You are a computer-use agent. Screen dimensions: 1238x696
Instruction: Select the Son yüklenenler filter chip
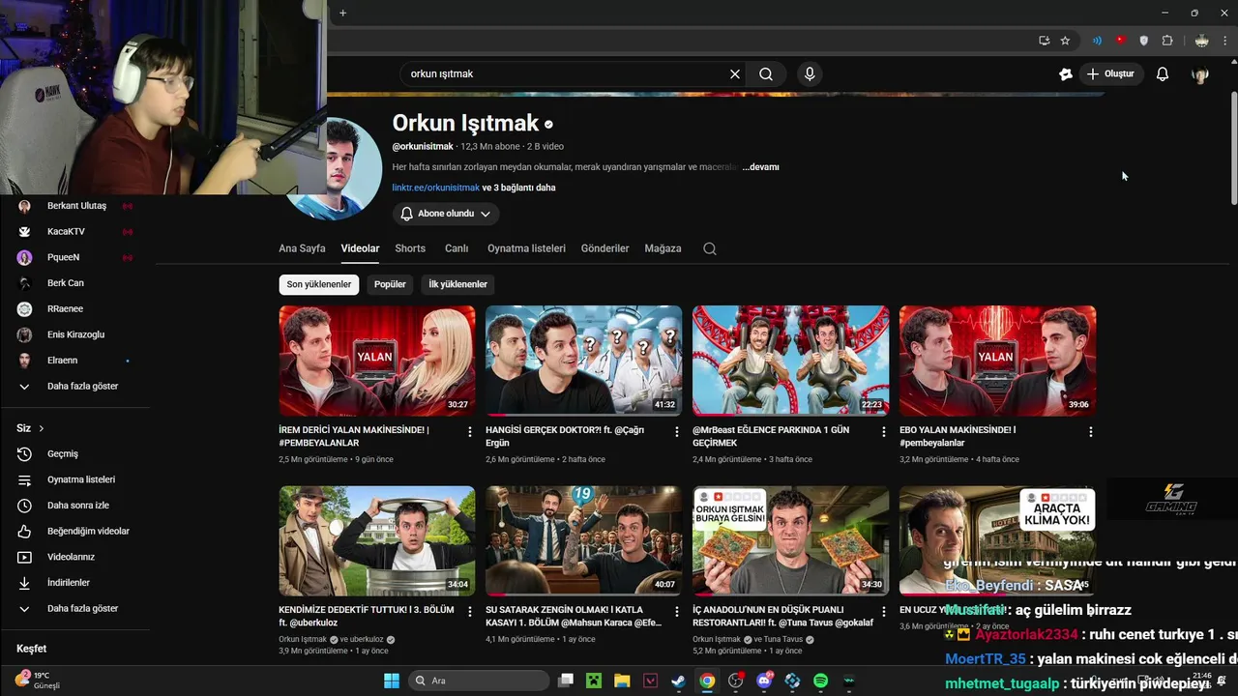319,284
